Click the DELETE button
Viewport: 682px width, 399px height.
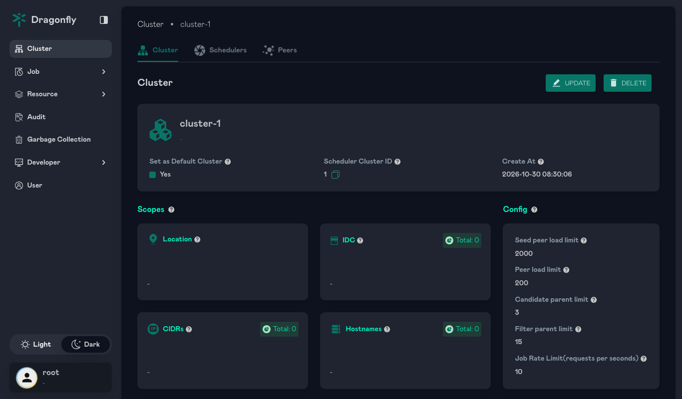click(x=628, y=83)
